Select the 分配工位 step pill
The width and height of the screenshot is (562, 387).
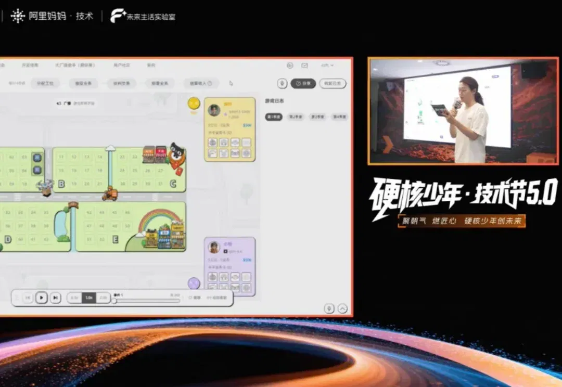click(45, 83)
